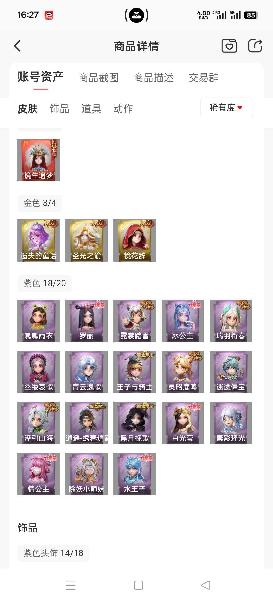Open the 交易群 tab

pyautogui.click(x=203, y=78)
